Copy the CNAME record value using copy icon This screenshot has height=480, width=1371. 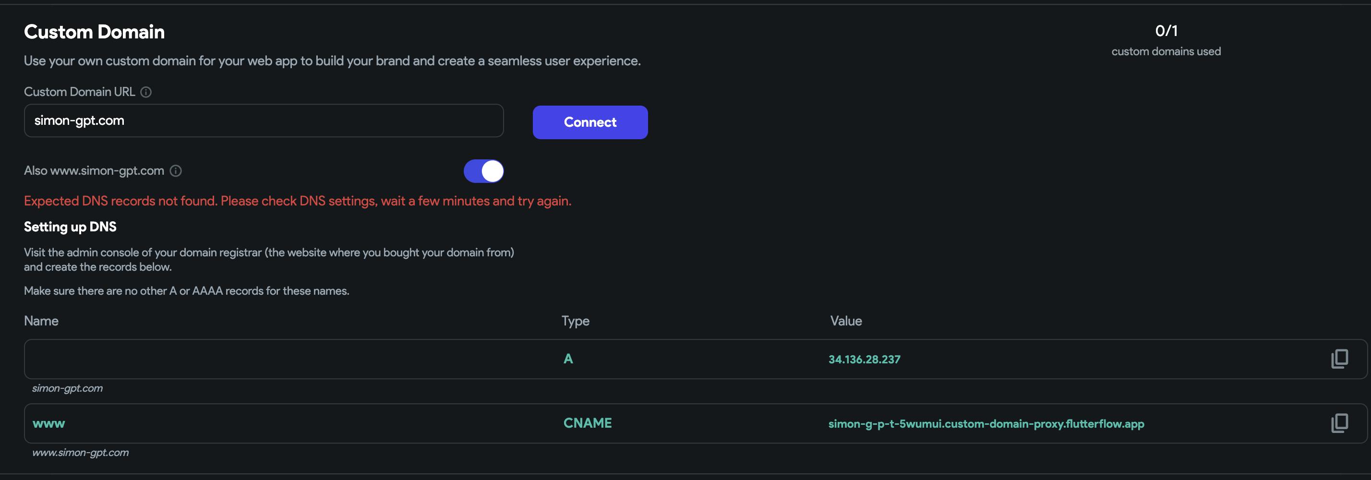[x=1339, y=423]
